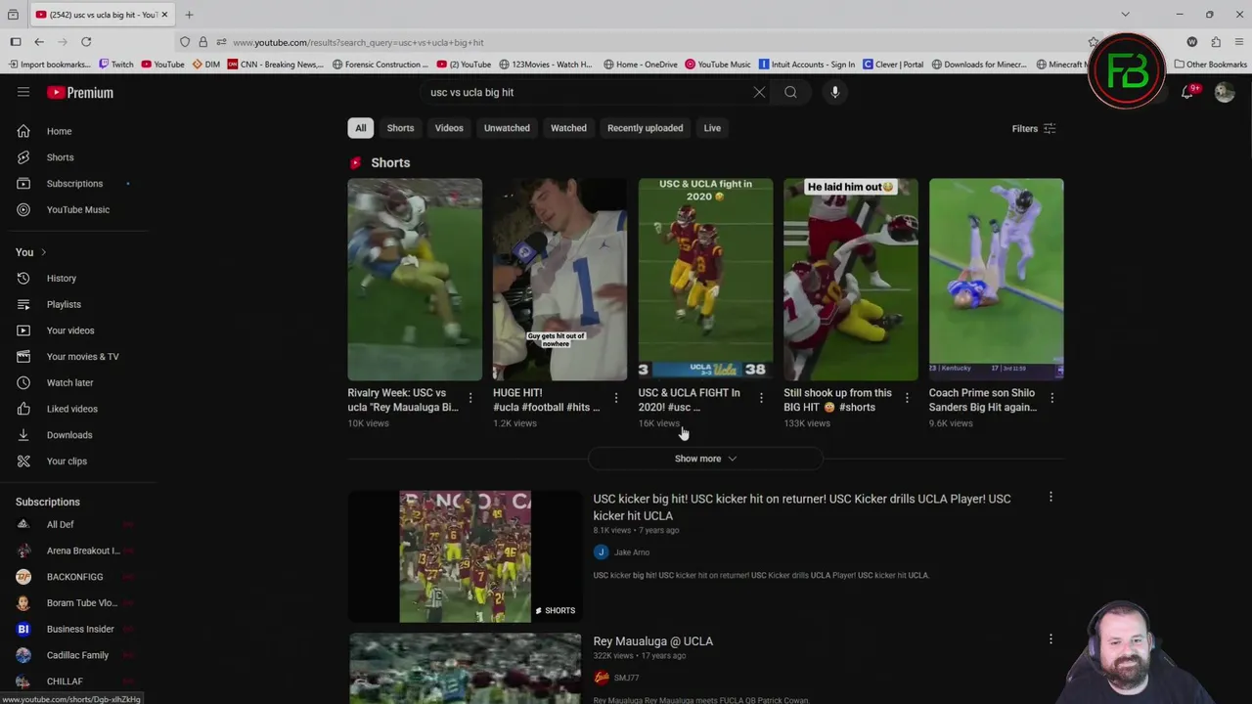The width and height of the screenshot is (1252, 704).
Task: Select the Watched filter chip
Action: [568, 128]
